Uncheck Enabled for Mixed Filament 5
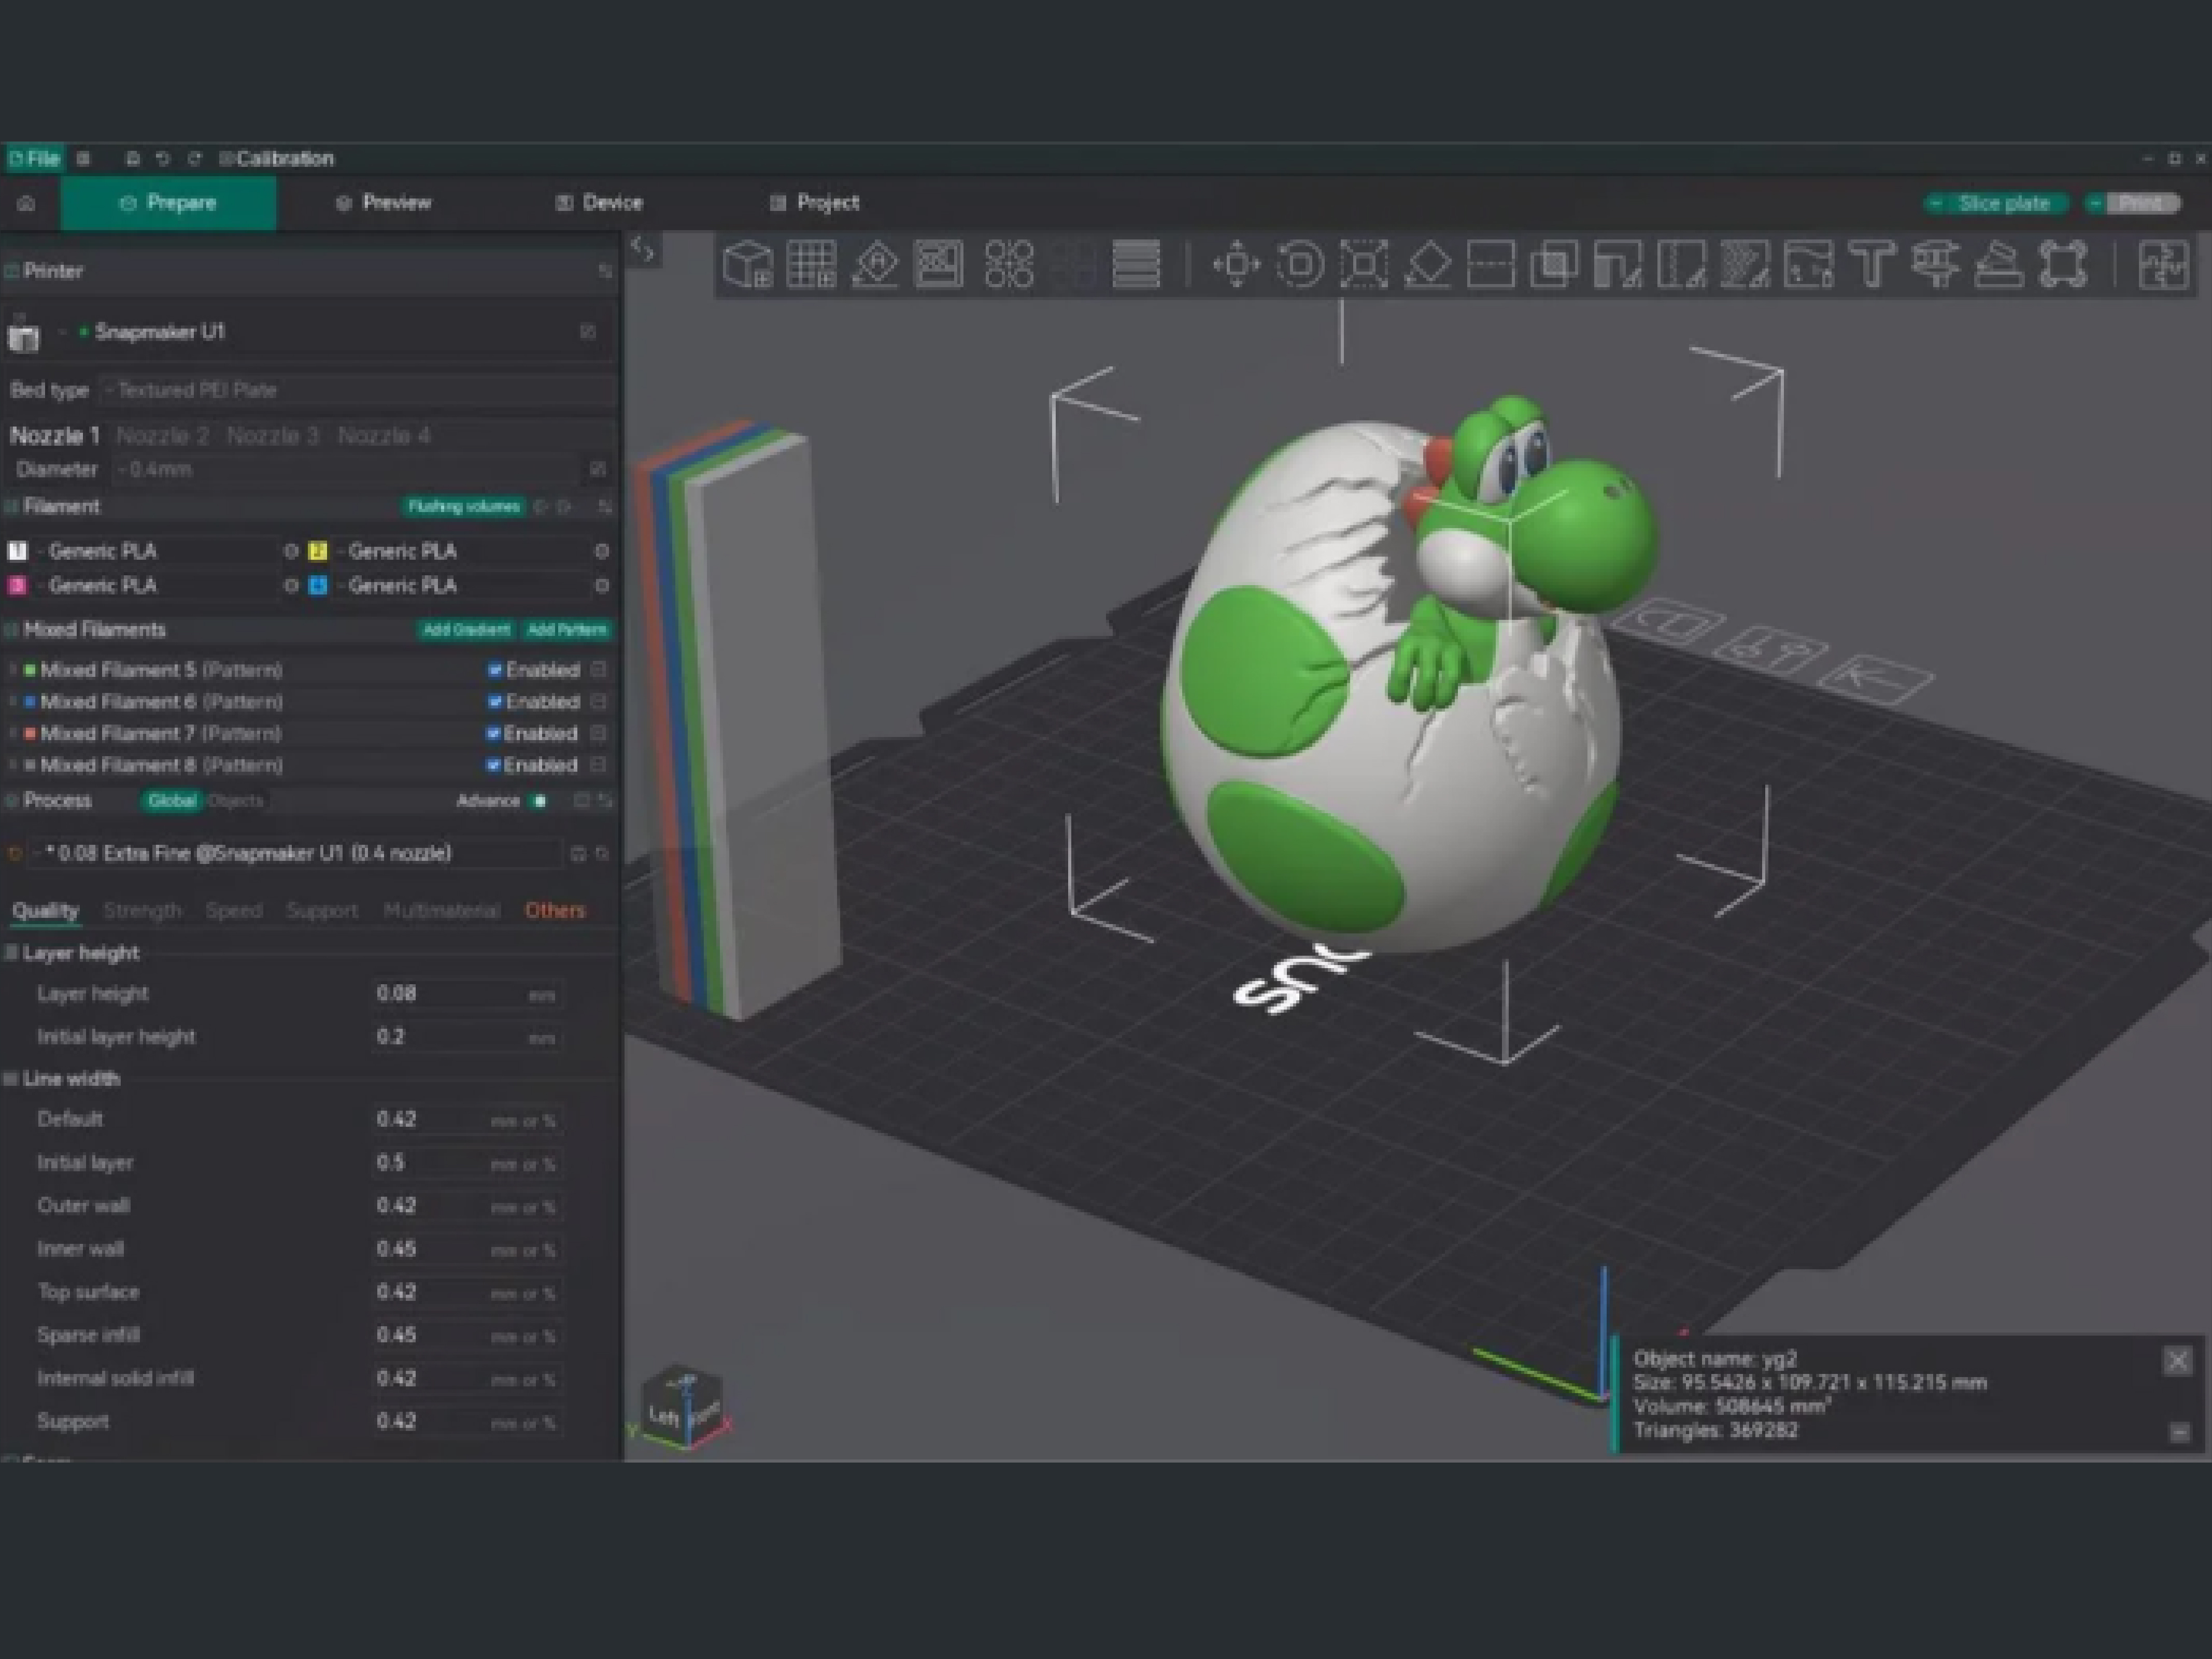2212x1659 pixels. (x=495, y=670)
